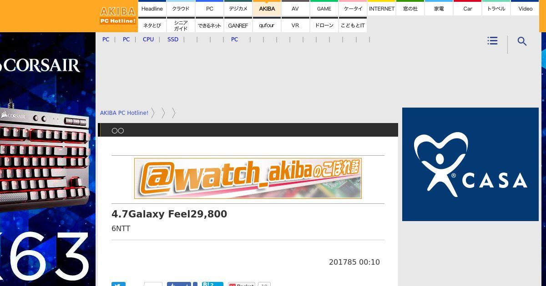Open the CASA advertisement
546x286 pixels.
(x=470, y=164)
